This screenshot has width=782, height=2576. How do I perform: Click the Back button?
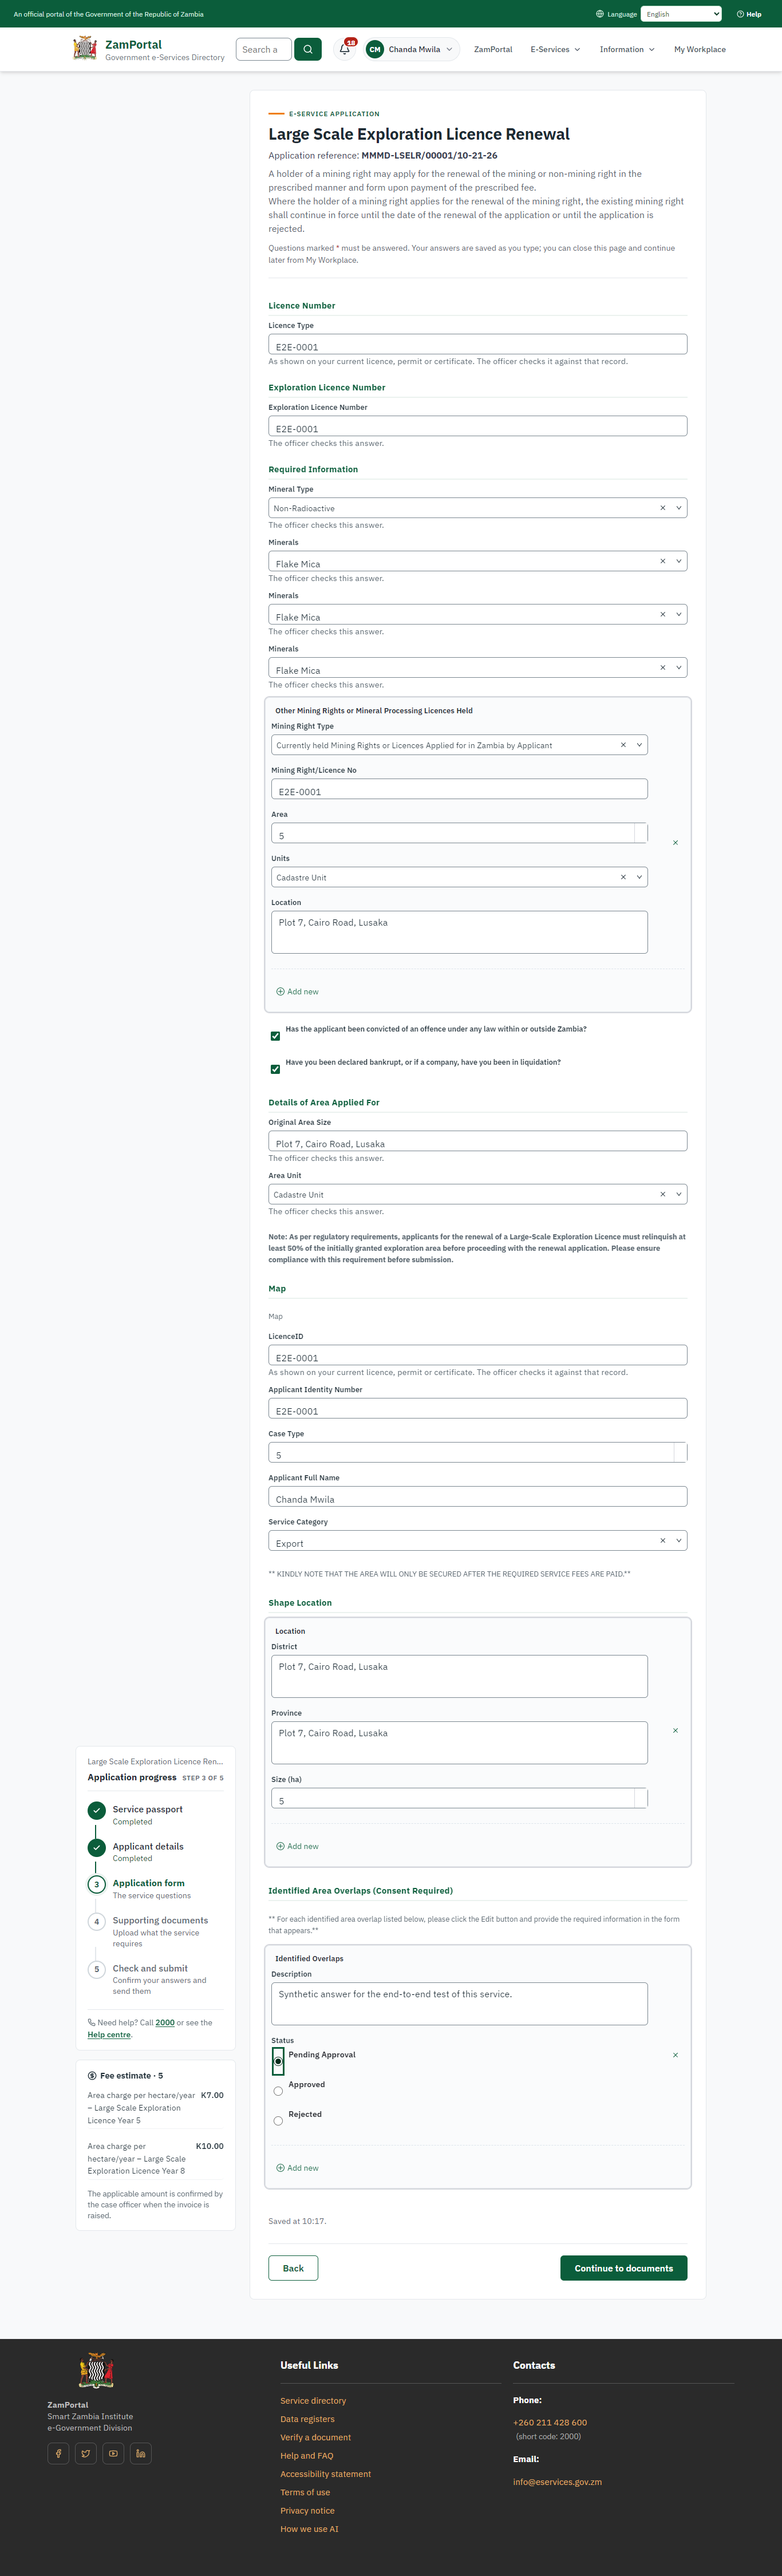tap(293, 2268)
